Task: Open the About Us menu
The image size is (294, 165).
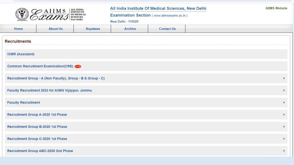Action: pos(55,29)
